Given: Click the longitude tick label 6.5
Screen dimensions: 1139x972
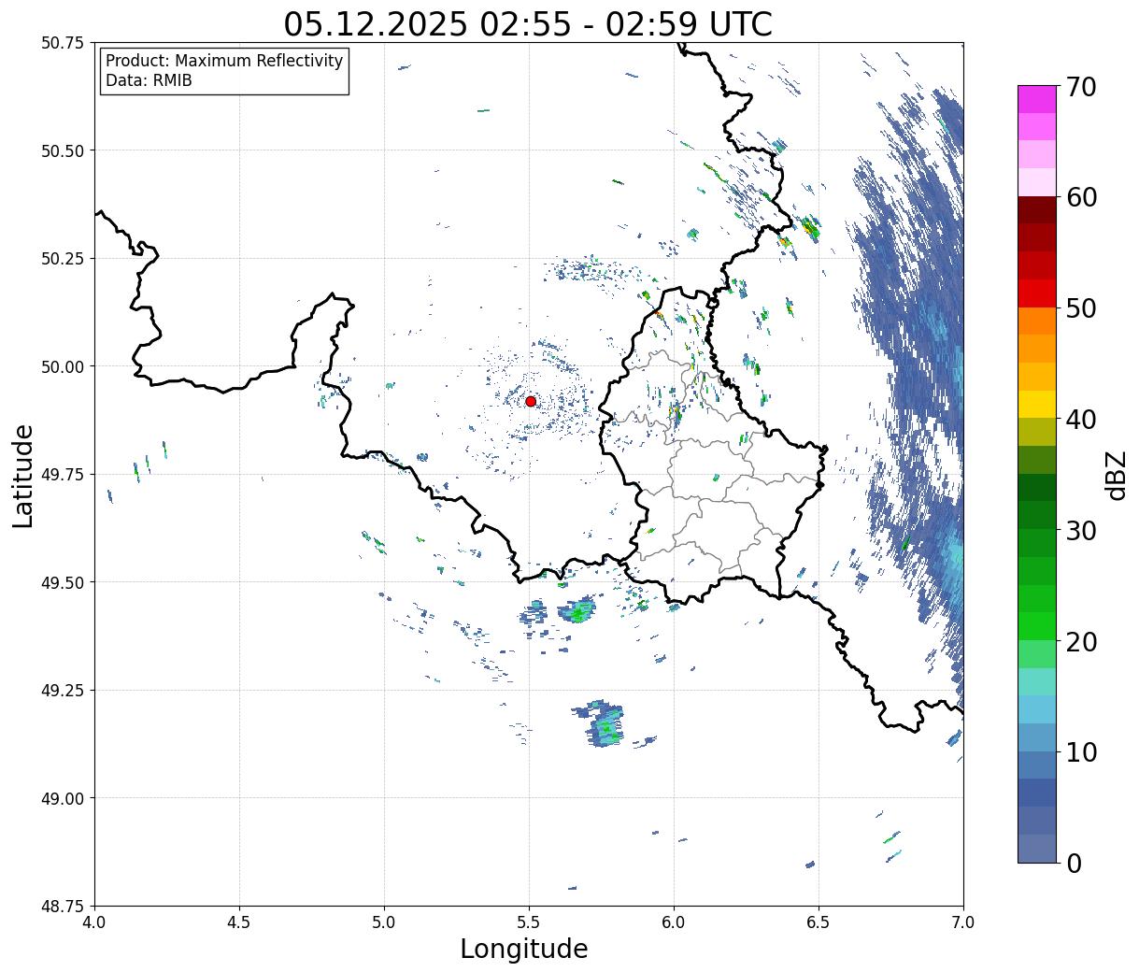Looking at the screenshot, I should click(x=819, y=922).
